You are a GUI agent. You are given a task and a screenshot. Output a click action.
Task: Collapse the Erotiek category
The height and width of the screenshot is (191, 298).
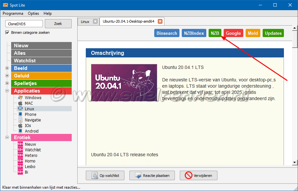7,137
